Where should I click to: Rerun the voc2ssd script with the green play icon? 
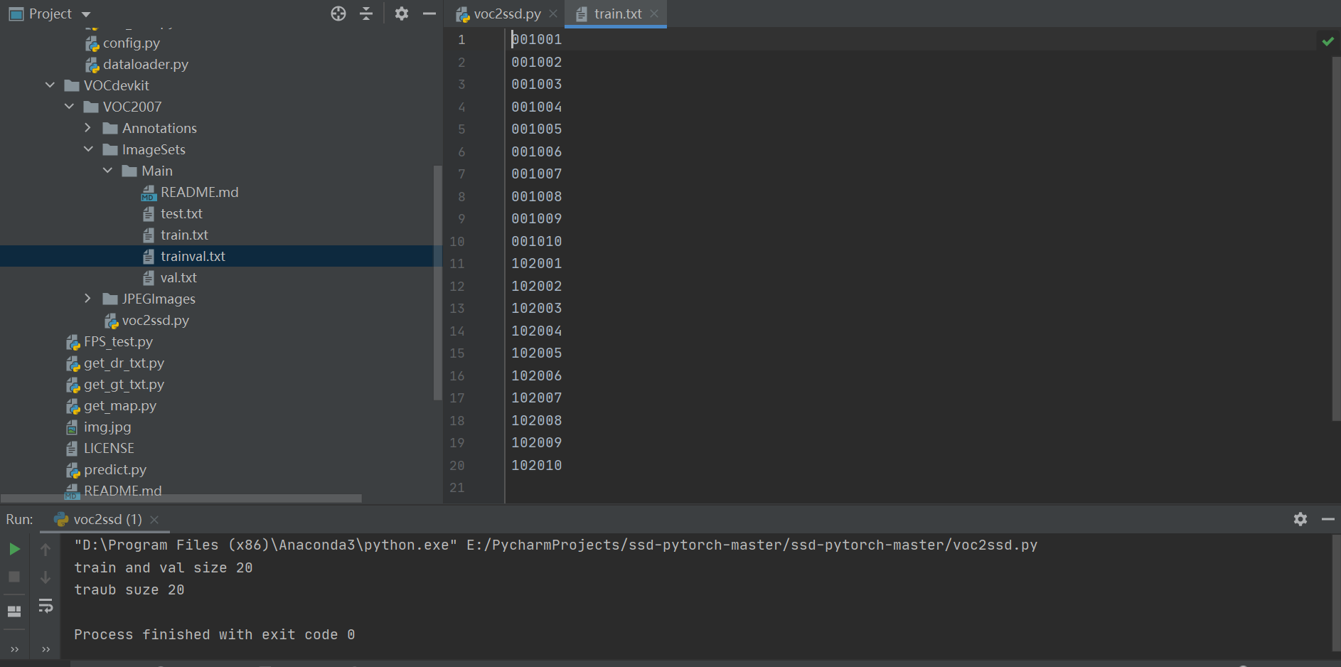coord(14,548)
